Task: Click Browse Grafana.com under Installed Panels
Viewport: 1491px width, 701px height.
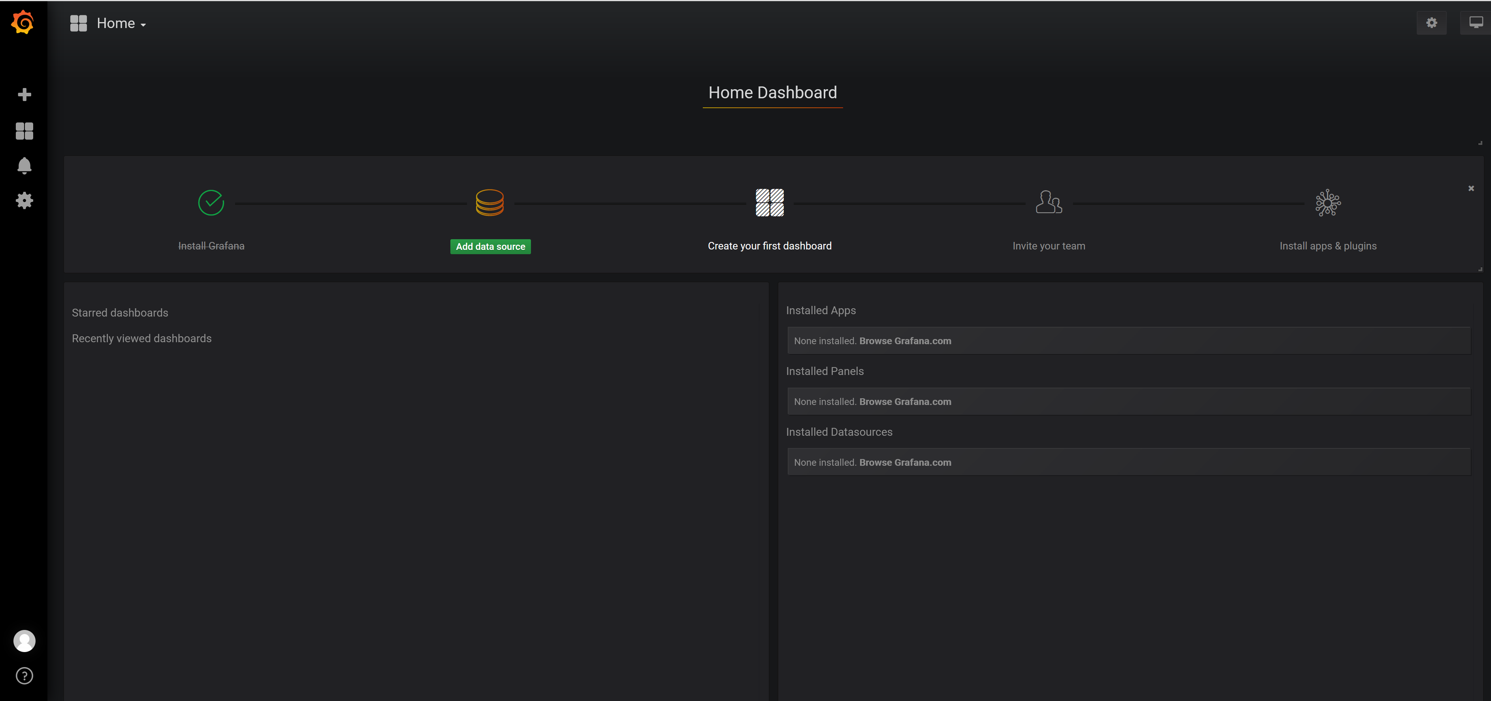Action: click(905, 401)
